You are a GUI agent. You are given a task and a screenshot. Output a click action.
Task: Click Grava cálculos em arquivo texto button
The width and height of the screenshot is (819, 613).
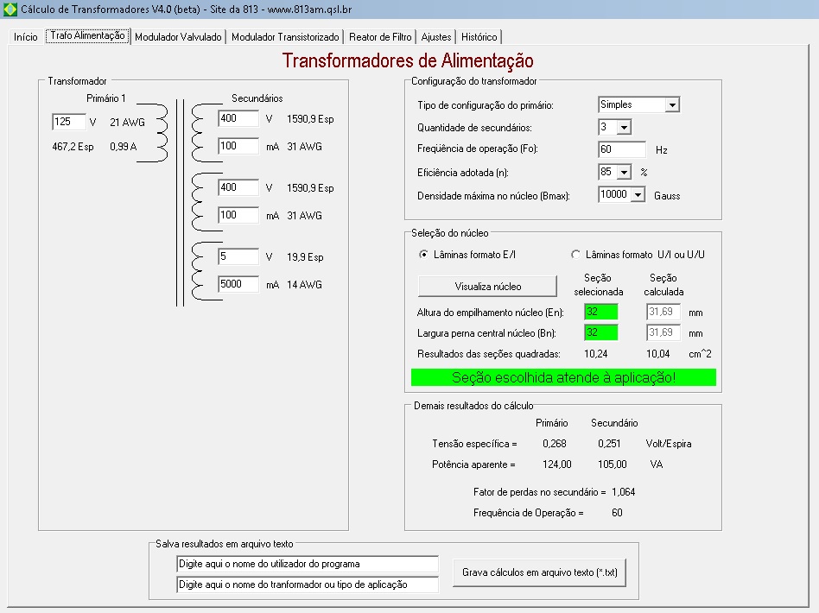539,572
